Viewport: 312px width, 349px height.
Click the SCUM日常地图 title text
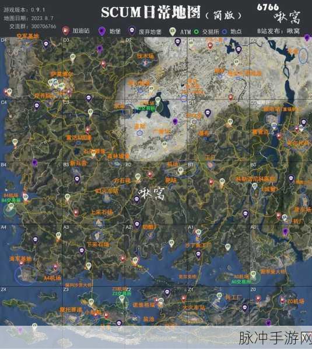[151, 12]
